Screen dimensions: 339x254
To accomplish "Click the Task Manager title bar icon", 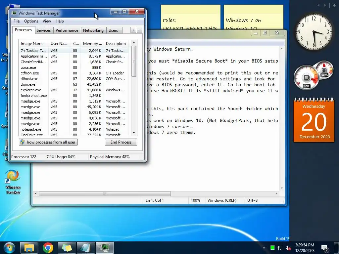I will pyautogui.click(x=14, y=13).
